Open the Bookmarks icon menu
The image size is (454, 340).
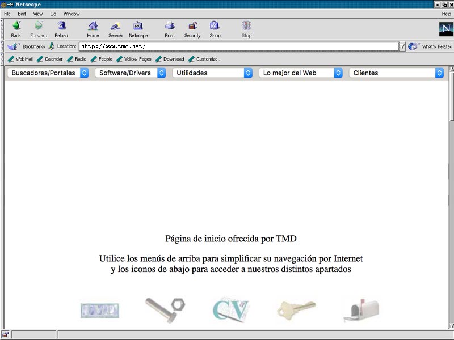12,46
